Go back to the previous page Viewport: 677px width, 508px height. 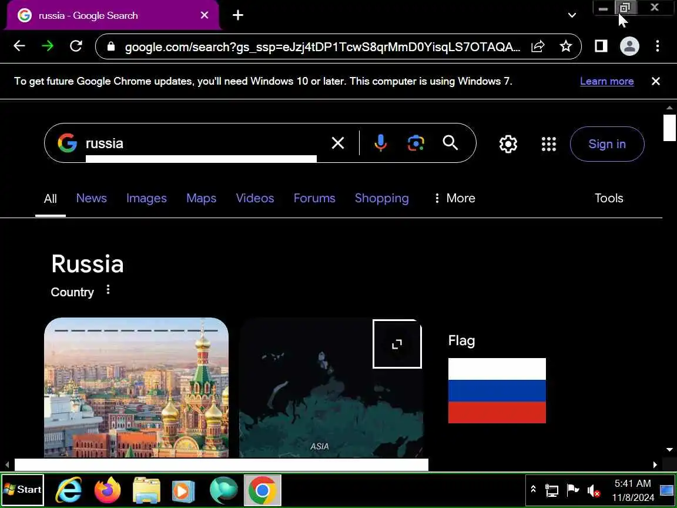[19, 46]
